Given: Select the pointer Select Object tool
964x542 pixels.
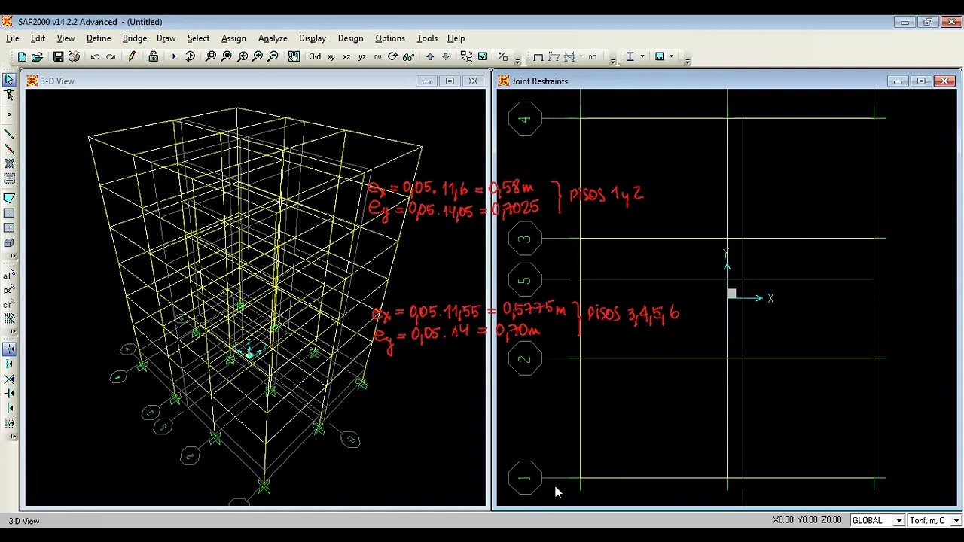Looking at the screenshot, I should click(9, 80).
